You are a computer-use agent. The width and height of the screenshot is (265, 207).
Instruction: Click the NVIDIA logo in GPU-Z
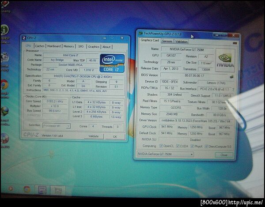pos(225,60)
